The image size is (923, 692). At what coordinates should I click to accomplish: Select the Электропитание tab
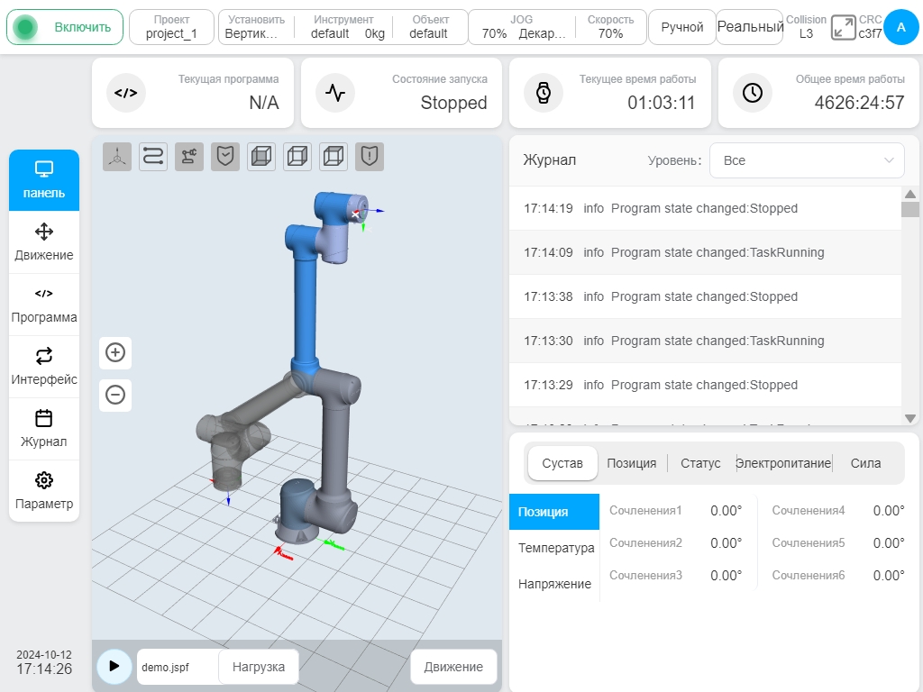[783, 463]
